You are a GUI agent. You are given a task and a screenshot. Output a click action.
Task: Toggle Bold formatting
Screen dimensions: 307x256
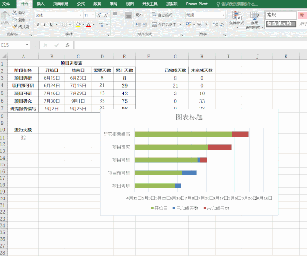(37, 24)
